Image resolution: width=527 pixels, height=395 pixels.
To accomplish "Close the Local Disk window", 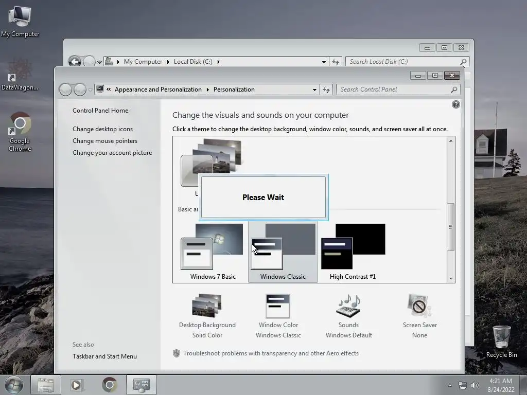I will (462, 48).
